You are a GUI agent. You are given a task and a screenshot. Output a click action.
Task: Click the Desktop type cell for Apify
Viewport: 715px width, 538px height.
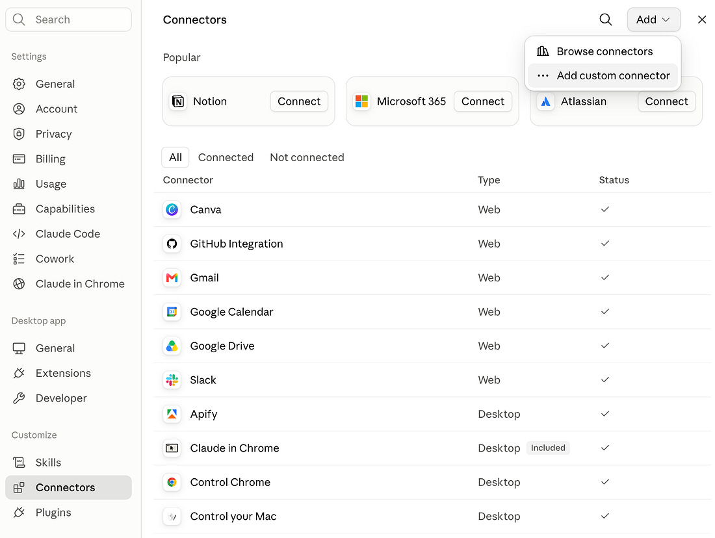pos(499,414)
